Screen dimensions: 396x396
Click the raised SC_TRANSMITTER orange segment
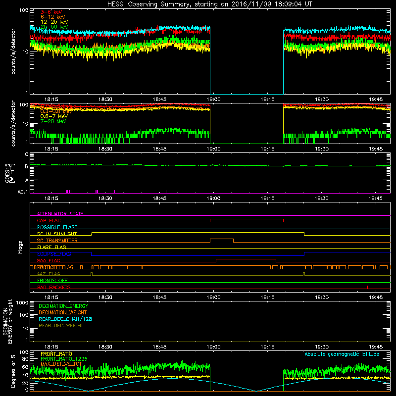pos(222,239)
